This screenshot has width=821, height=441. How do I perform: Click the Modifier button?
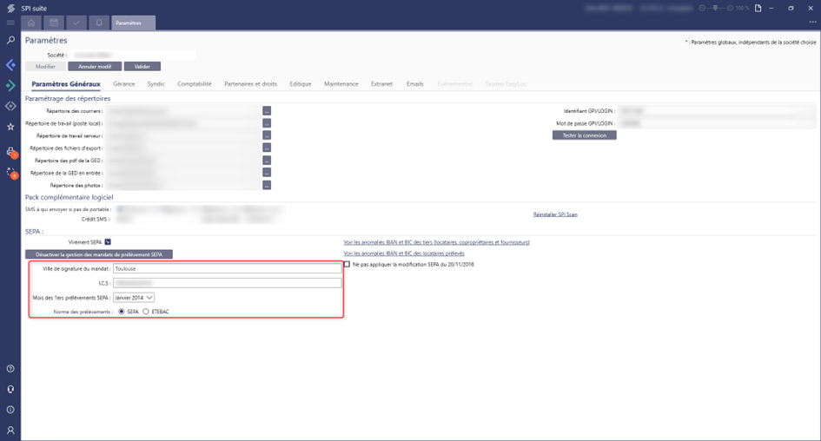[x=45, y=67]
